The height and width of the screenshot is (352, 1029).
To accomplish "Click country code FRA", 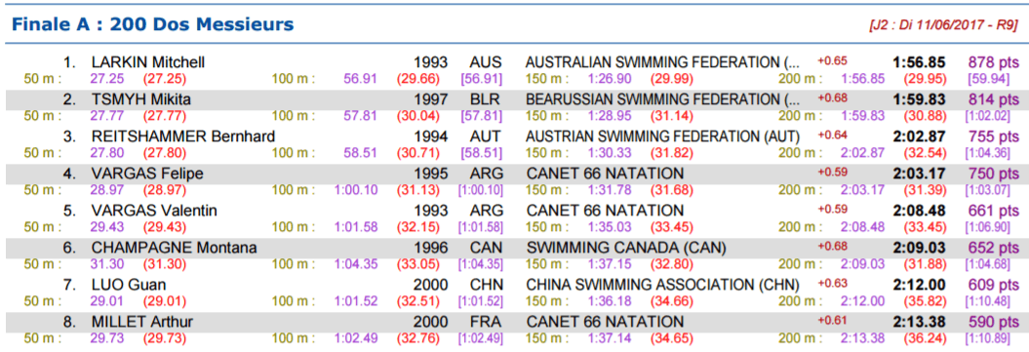I will (486, 322).
